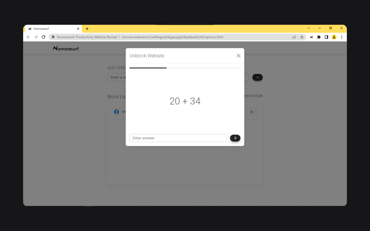370x231 pixels.
Task: Delete the Facebook entry with trash icon
Action: (x=251, y=112)
